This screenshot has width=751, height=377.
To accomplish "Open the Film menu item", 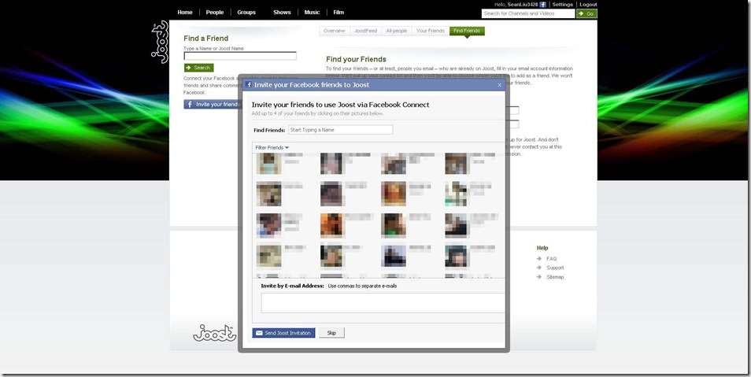I will (x=339, y=13).
